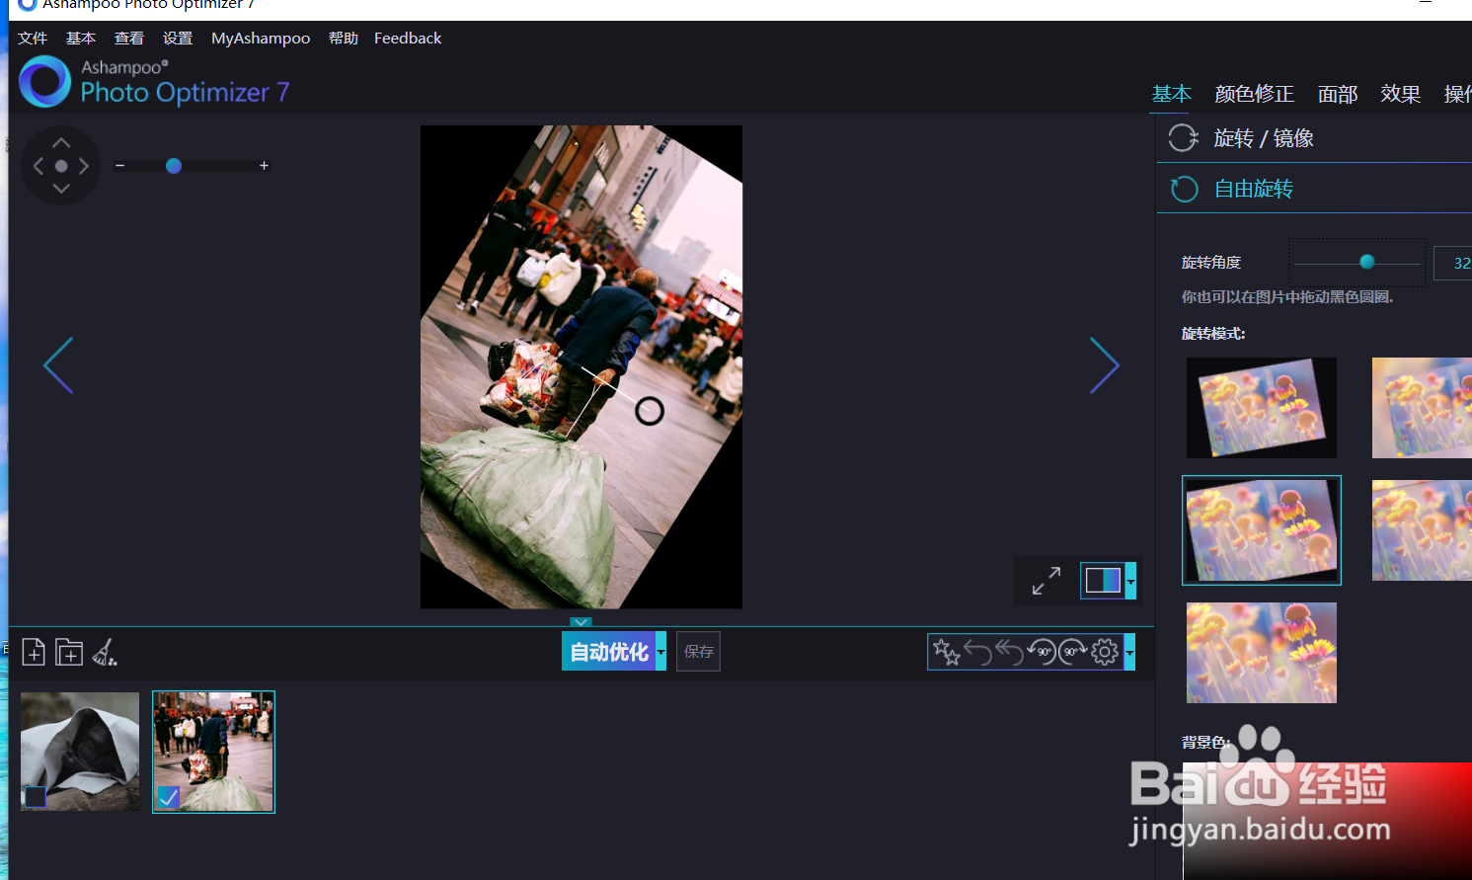Open the MyAshampoo menu
Screen dimensions: 1472x880
pos(261,39)
